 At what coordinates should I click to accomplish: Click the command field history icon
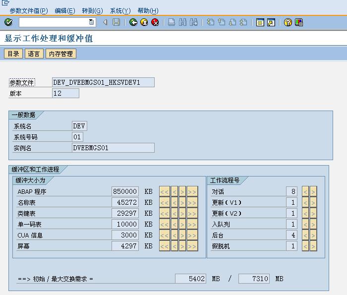pos(91,22)
